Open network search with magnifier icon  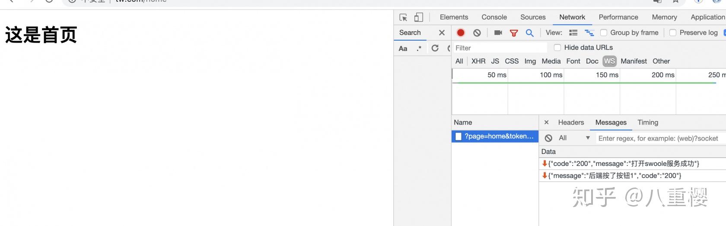pyautogui.click(x=529, y=33)
